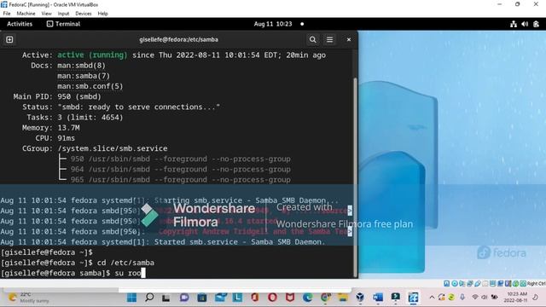Open Task View on the taskbar
Image resolution: width=546 pixels, height=307 pixels.
pyautogui.click(x=166, y=298)
